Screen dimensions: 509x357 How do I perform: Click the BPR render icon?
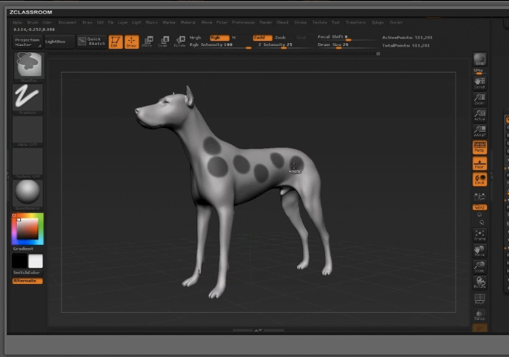click(x=479, y=60)
